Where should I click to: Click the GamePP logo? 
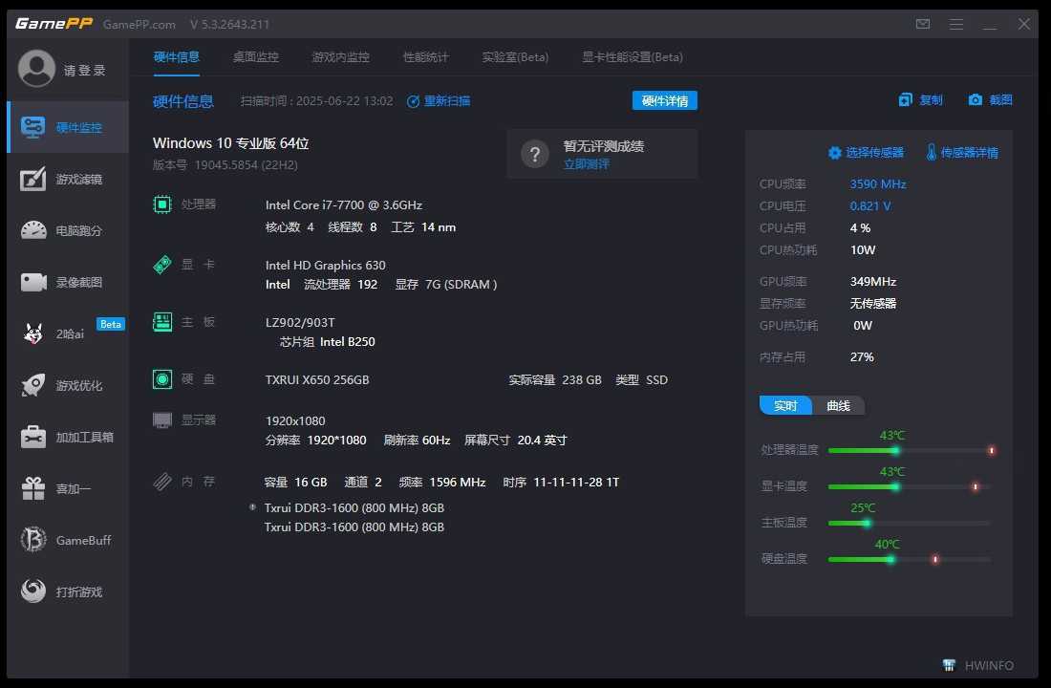tap(54, 24)
